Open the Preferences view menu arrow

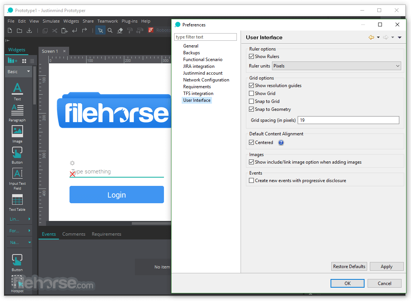pyautogui.click(x=399, y=37)
